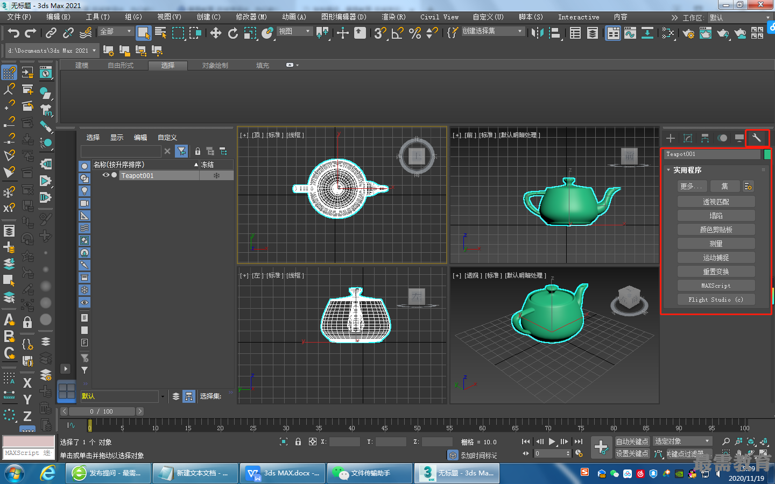Toggle display lights filter icon

(x=84, y=190)
